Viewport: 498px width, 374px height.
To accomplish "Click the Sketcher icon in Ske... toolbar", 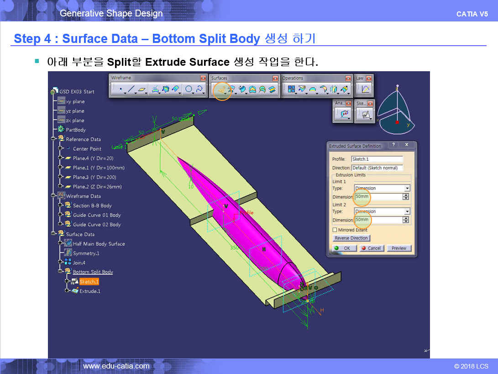I will [365, 115].
